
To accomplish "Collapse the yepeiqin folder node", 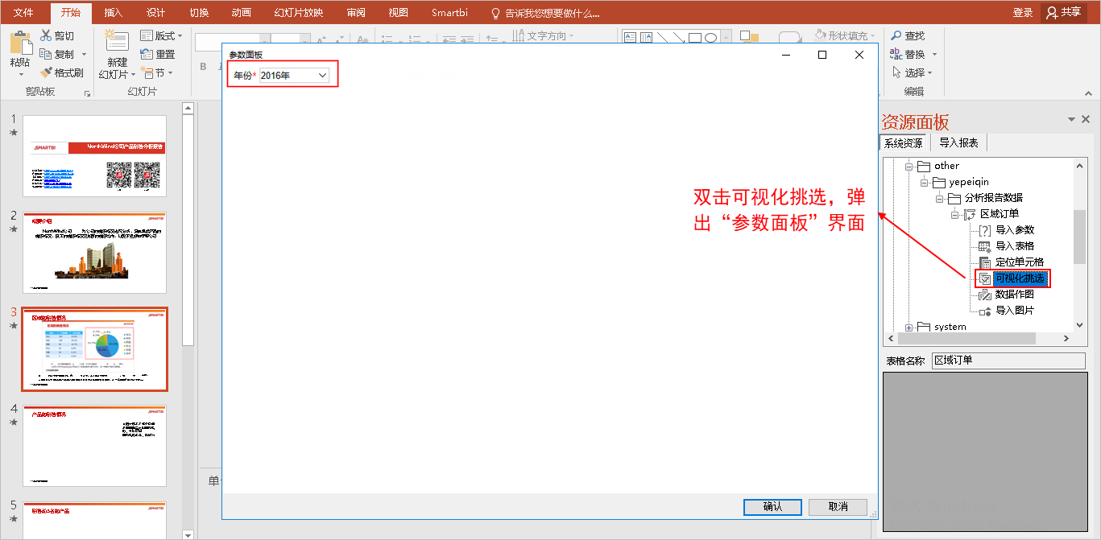I will 925,182.
